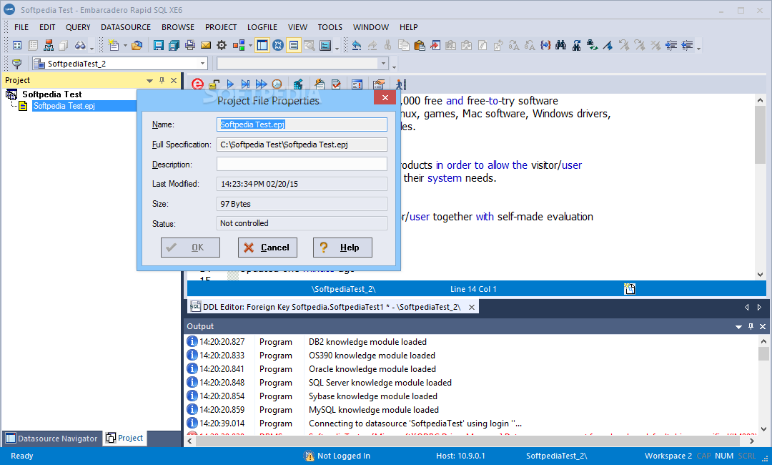Click the Save floppy disk icon
Screen dimensions: 772x465
[x=158, y=46]
